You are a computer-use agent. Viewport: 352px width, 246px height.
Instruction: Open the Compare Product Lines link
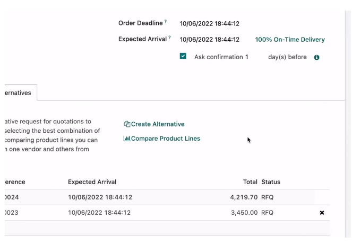(x=165, y=139)
